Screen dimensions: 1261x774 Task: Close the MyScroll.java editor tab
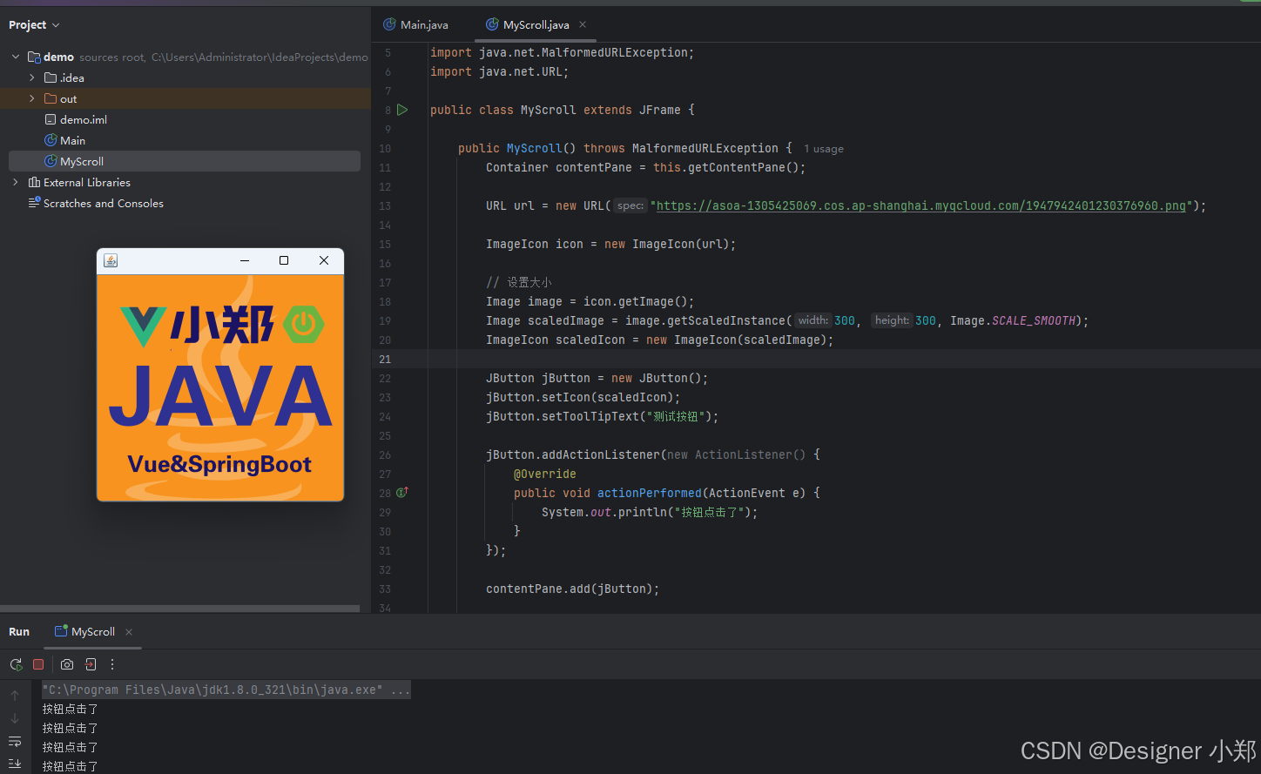(583, 24)
